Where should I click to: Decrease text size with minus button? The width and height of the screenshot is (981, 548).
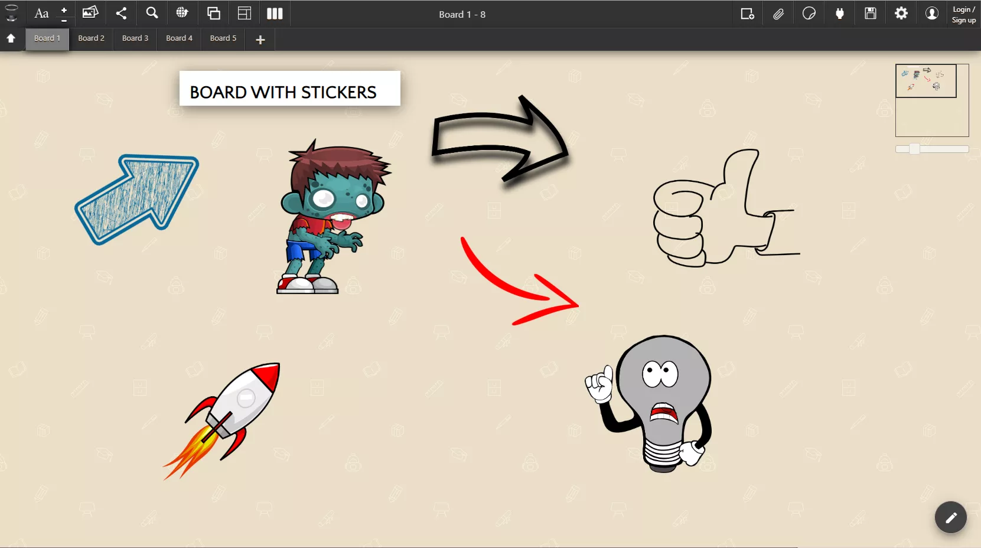pos(64,19)
